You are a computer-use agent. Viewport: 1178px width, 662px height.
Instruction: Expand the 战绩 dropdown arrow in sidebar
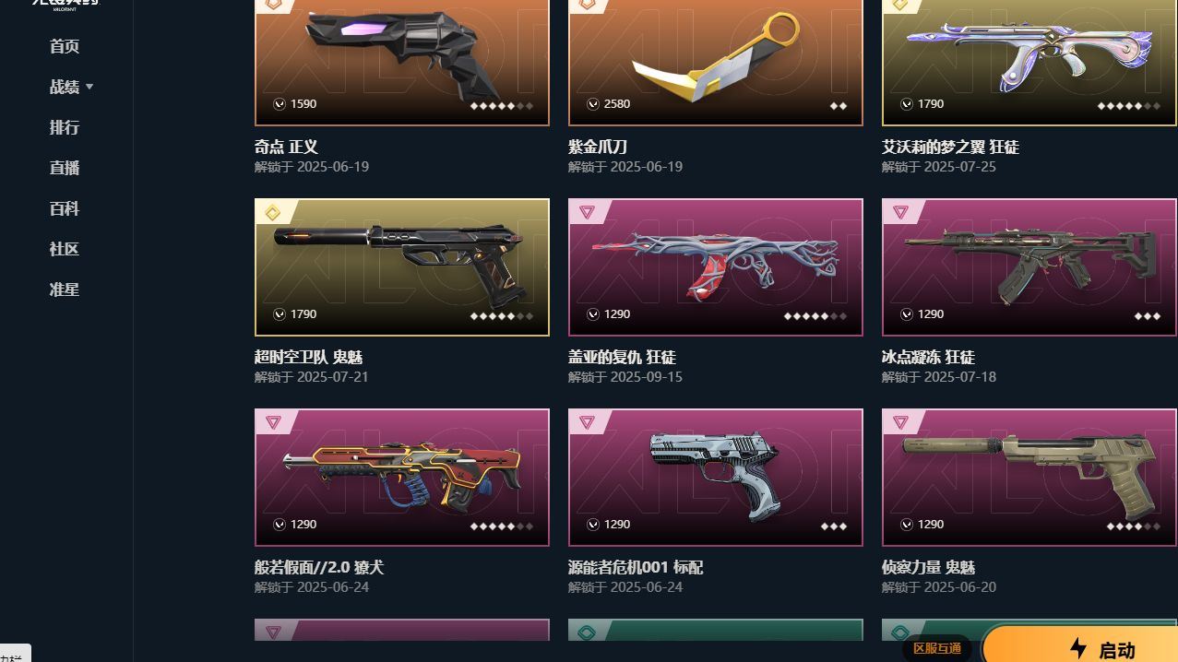89,87
